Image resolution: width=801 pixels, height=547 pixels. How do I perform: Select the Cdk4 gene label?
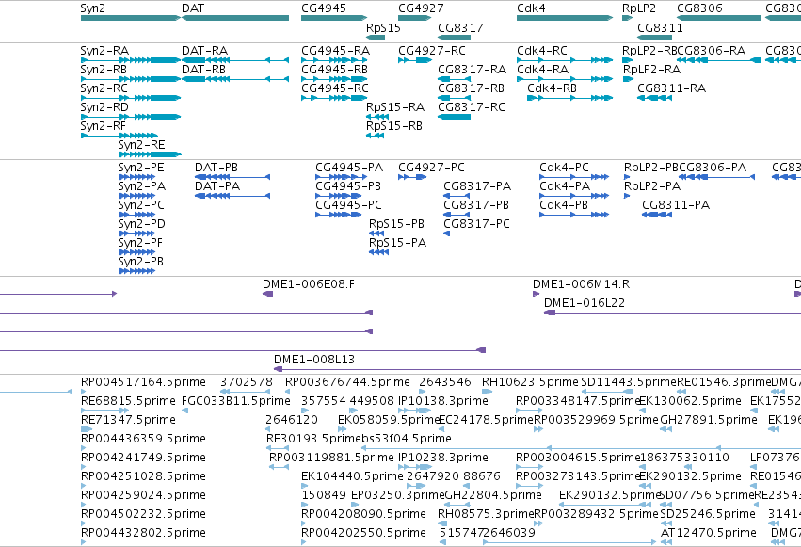click(x=531, y=8)
